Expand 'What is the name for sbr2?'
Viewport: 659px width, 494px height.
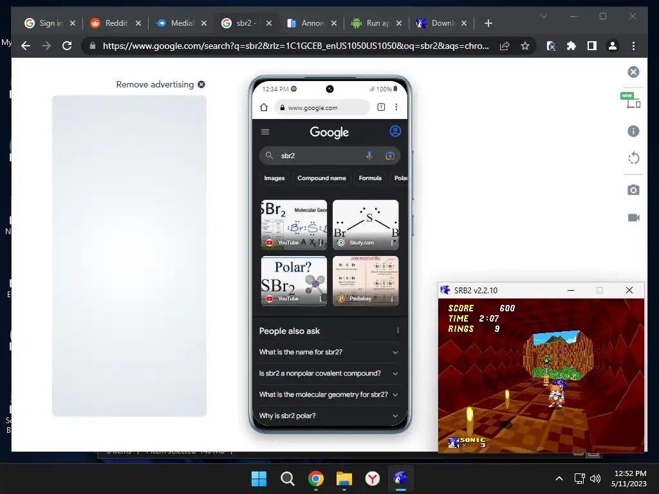pos(329,352)
